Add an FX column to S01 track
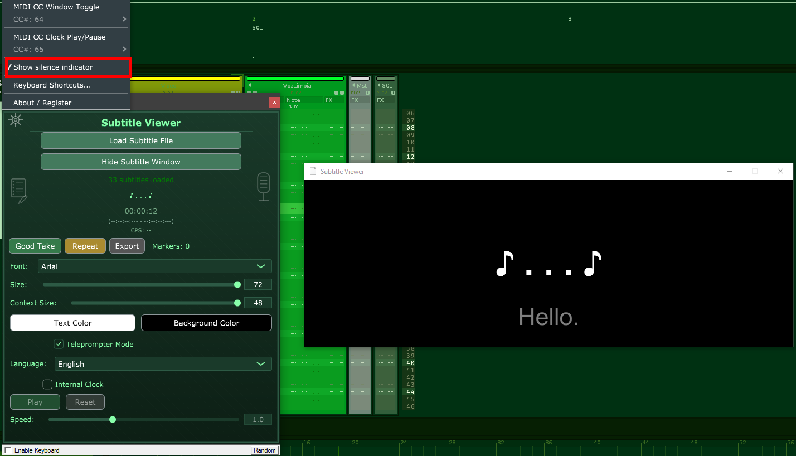 pyautogui.click(x=394, y=93)
